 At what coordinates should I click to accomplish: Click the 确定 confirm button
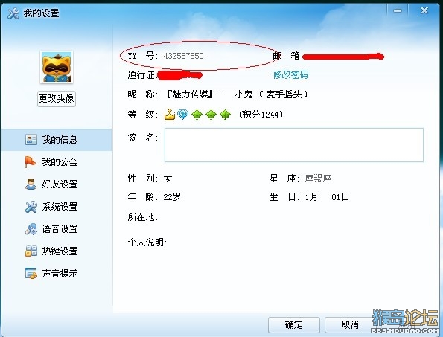(294, 325)
